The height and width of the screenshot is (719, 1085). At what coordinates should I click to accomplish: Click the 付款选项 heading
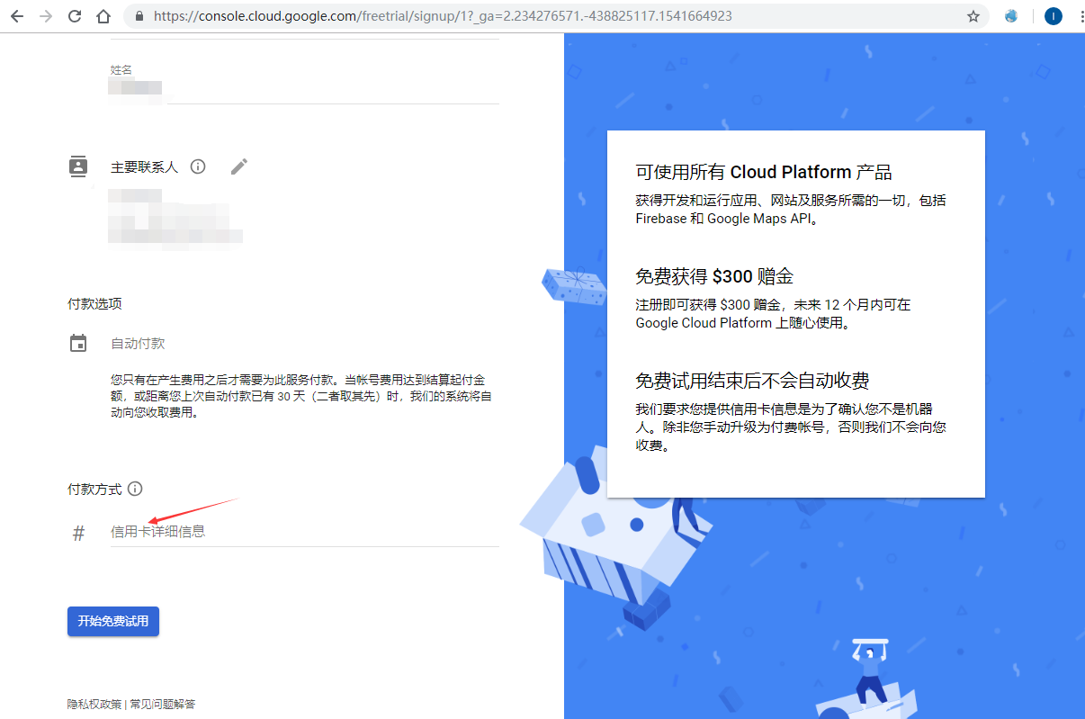click(x=94, y=303)
